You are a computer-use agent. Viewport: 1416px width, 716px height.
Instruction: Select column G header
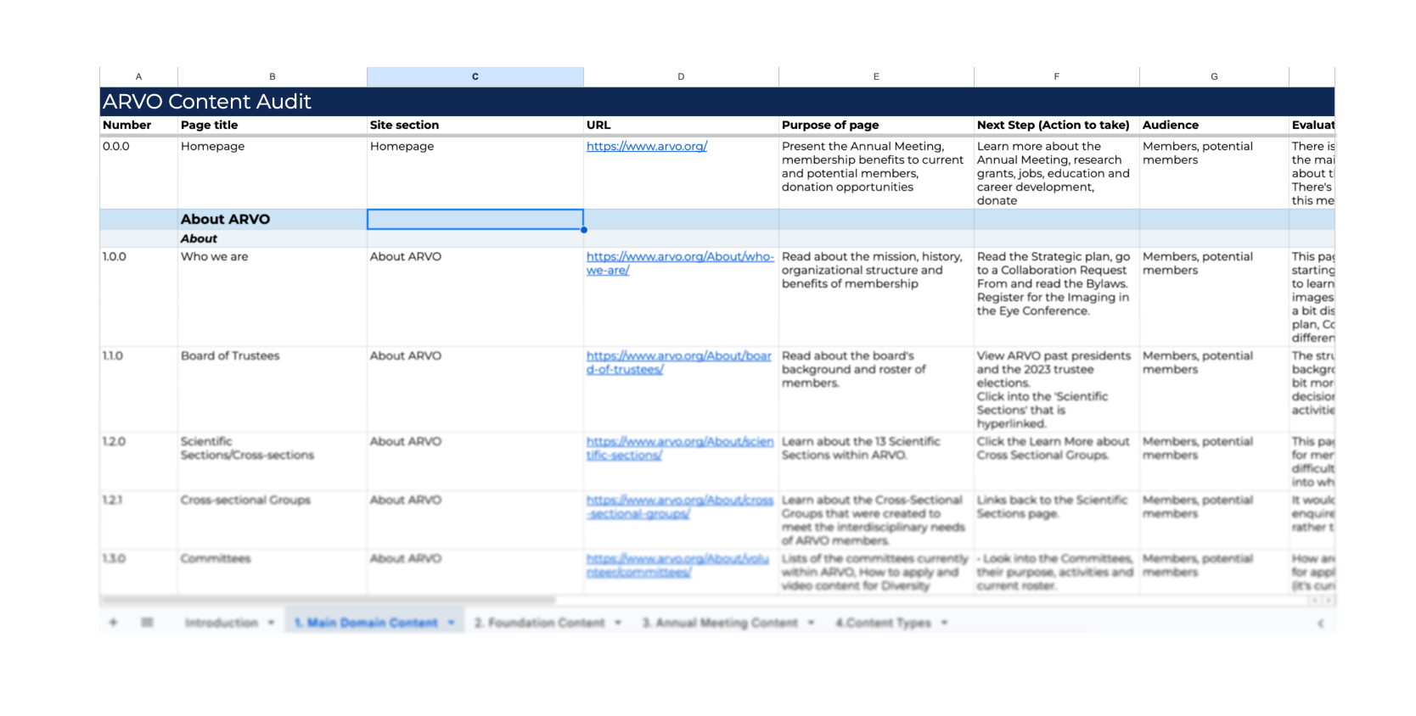tap(1214, 76)
